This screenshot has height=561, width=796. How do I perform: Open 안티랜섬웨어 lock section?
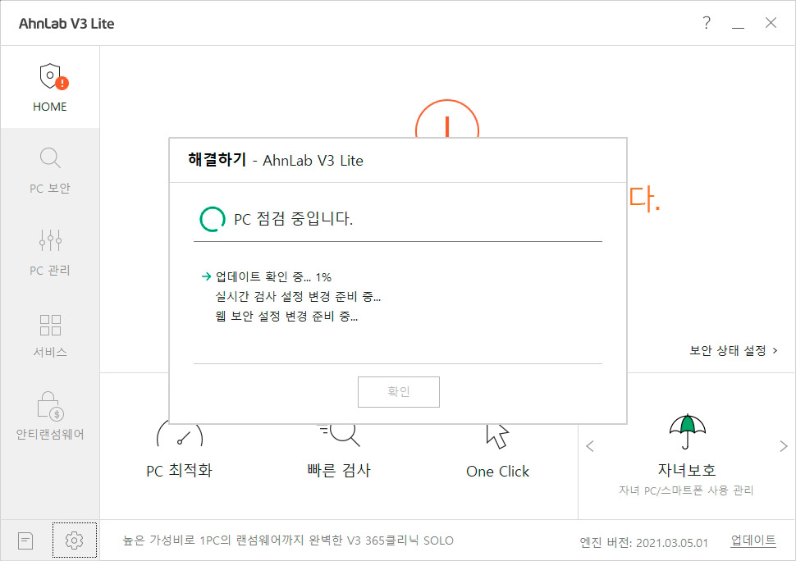click(x=50, y=416)
